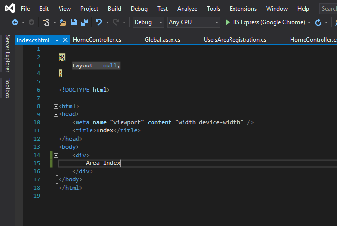
Task: Undo the last edit
Action: (x=99, y=22)
